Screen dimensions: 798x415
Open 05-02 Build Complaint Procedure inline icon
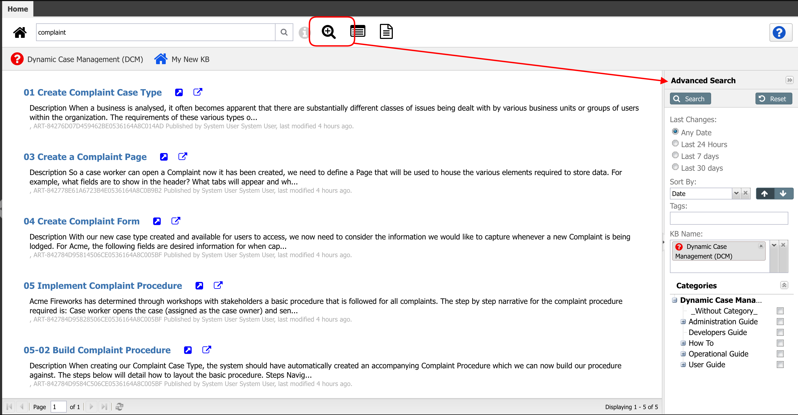click(188, 350)
